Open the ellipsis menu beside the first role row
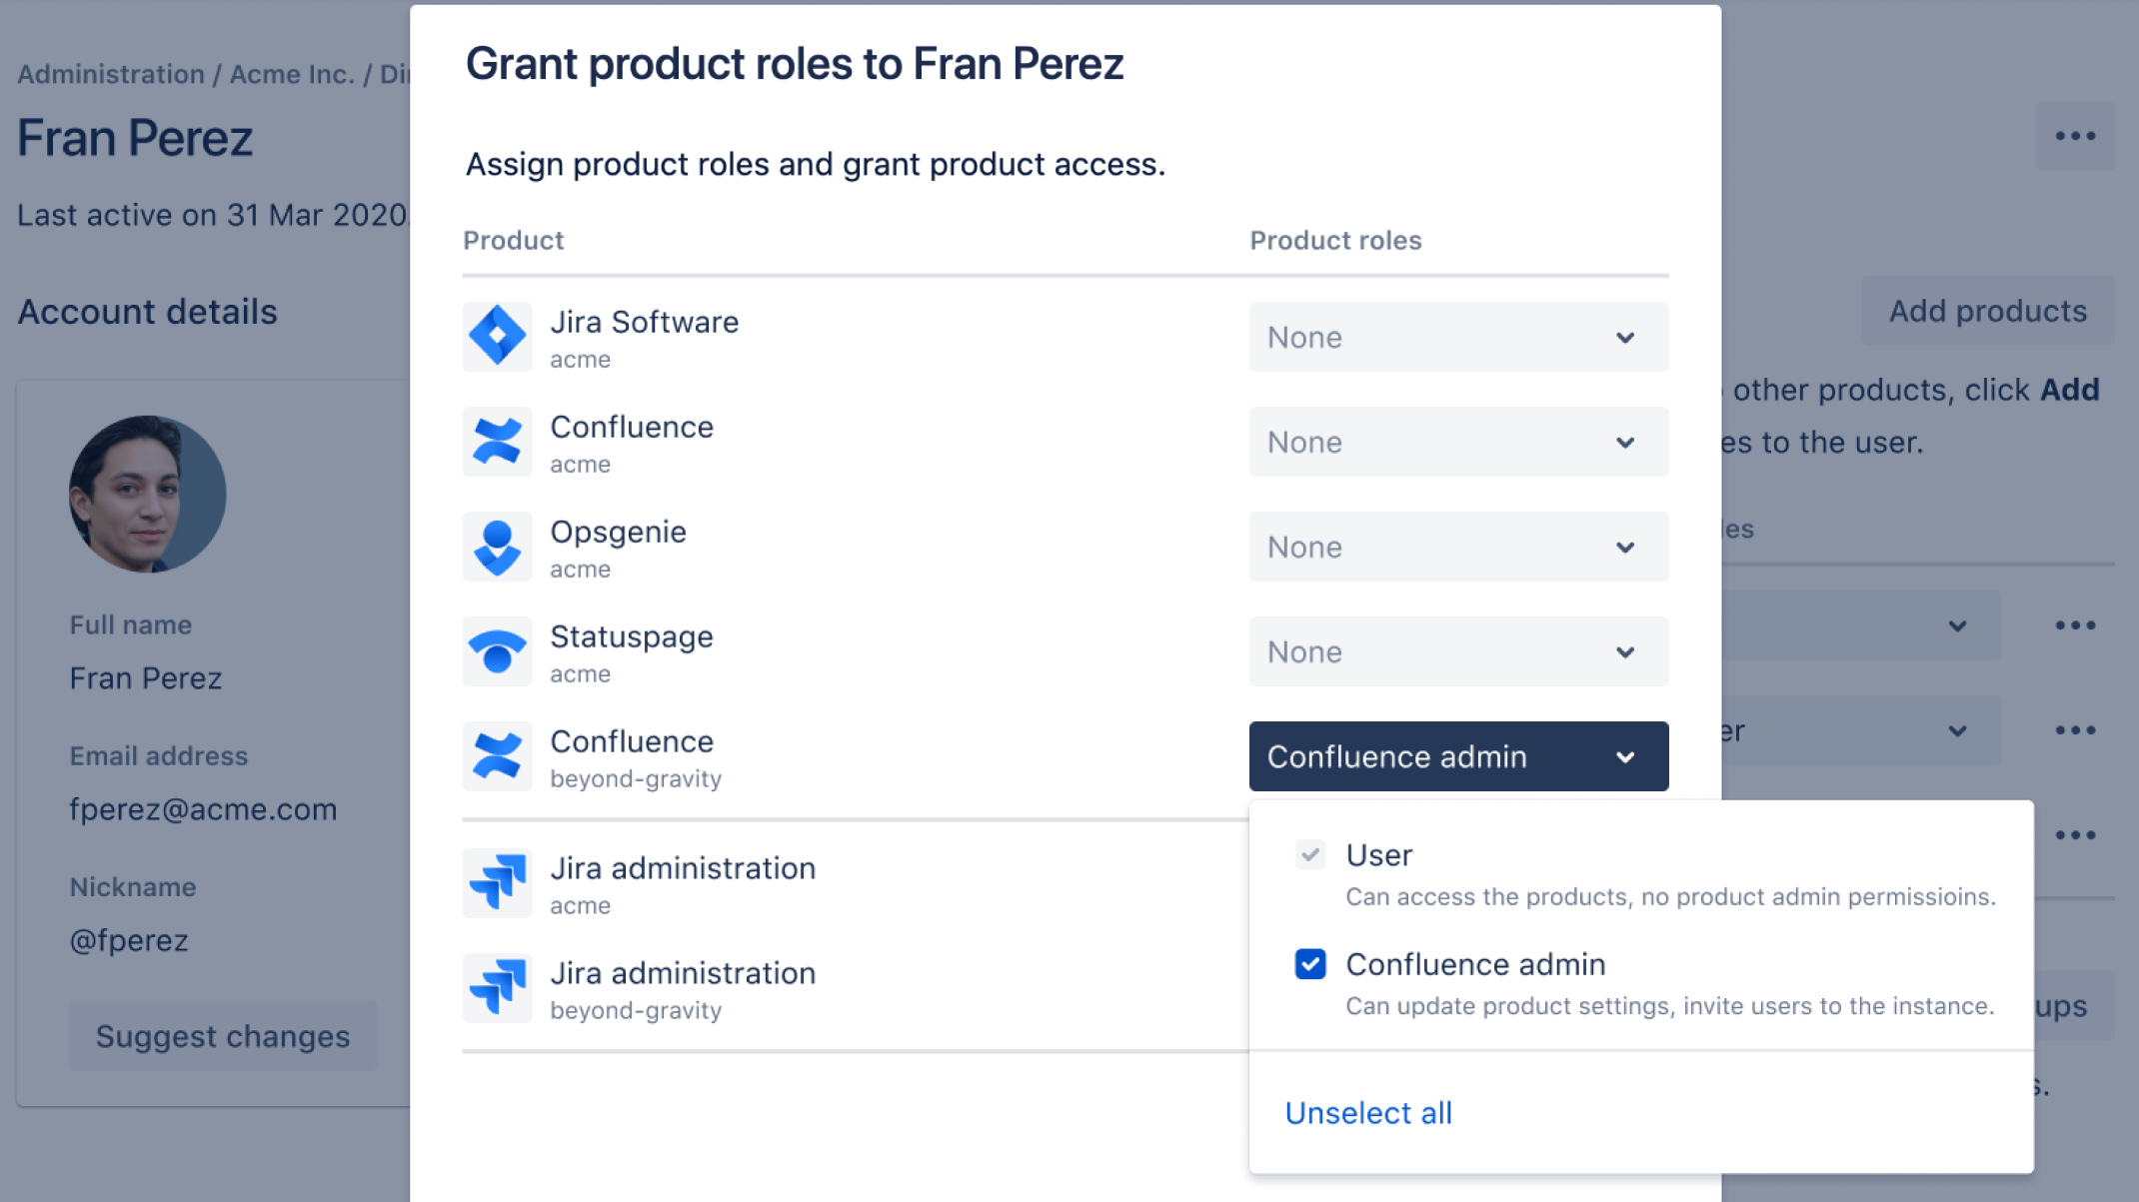 (2076, 624)
